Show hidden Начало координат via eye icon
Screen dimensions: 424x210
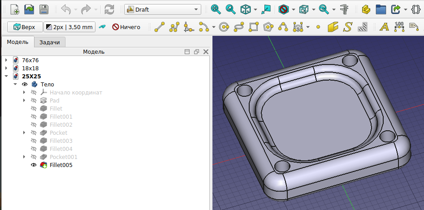pos(34,92)
